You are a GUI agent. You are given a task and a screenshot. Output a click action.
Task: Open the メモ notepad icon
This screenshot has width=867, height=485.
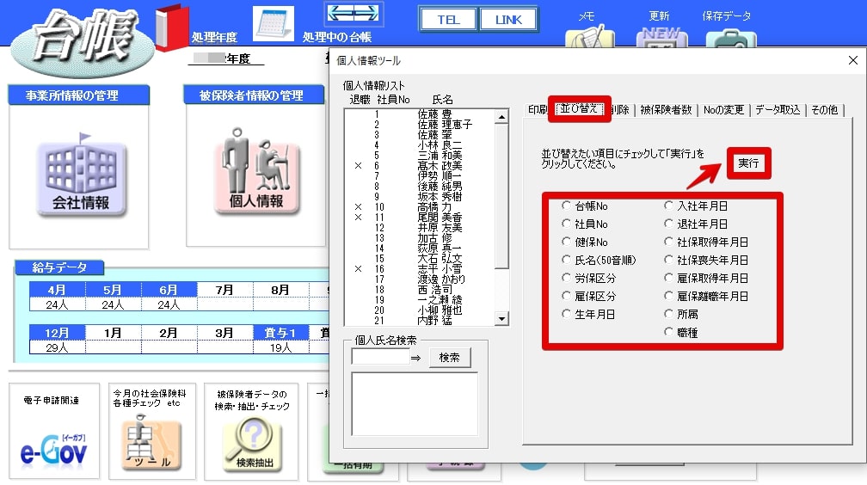[589, 36]
